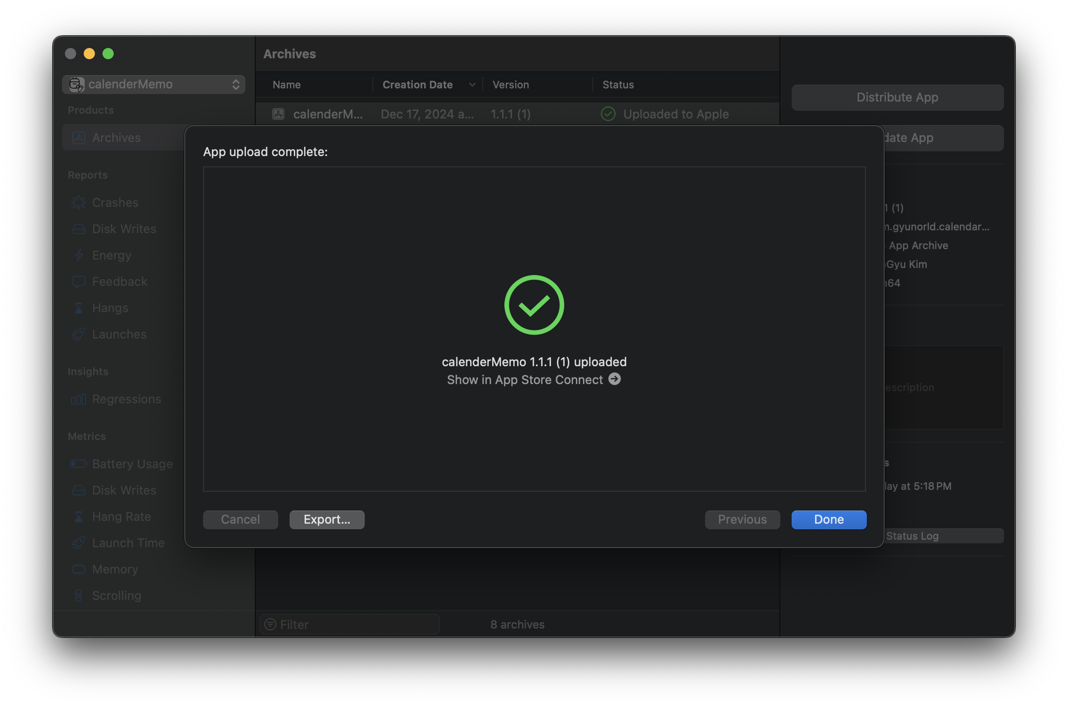Viewport: 1068px width, 707px height.
Task: Click the 8 archives count text
Action: click(518, 624)
